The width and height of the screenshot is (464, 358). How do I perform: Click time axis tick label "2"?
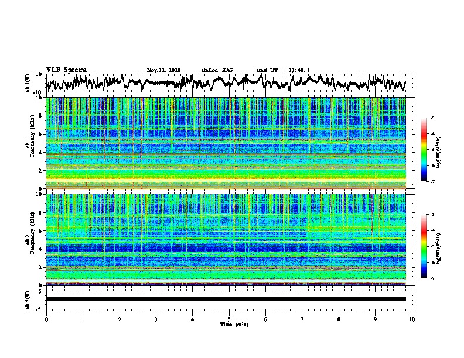click(x=120, y=319)
